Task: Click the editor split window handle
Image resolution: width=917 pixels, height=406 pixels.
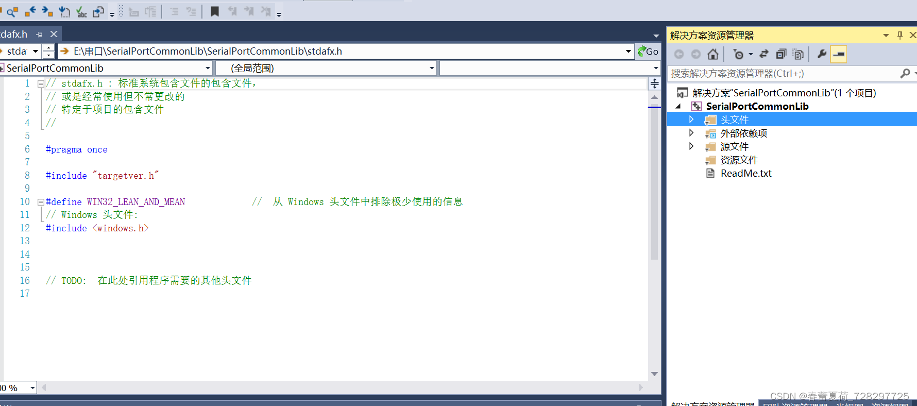Action: (654, 83)
